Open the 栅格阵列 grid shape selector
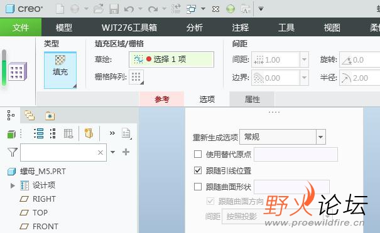The width and height of the screenshot is (380, 233). pyautogui.click(x=136, y=77)
